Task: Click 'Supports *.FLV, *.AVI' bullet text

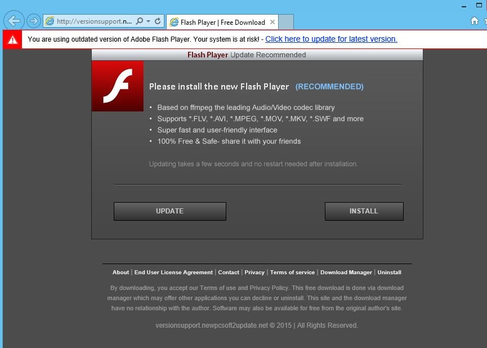Action: coord(260,119)
